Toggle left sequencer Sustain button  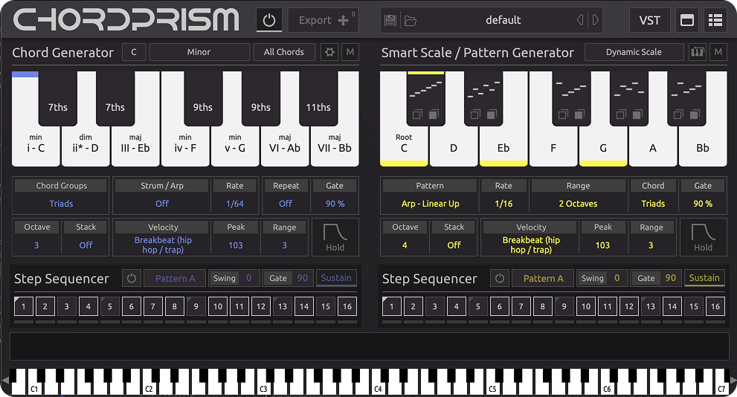pyautogui.click(x=336, y=277)
